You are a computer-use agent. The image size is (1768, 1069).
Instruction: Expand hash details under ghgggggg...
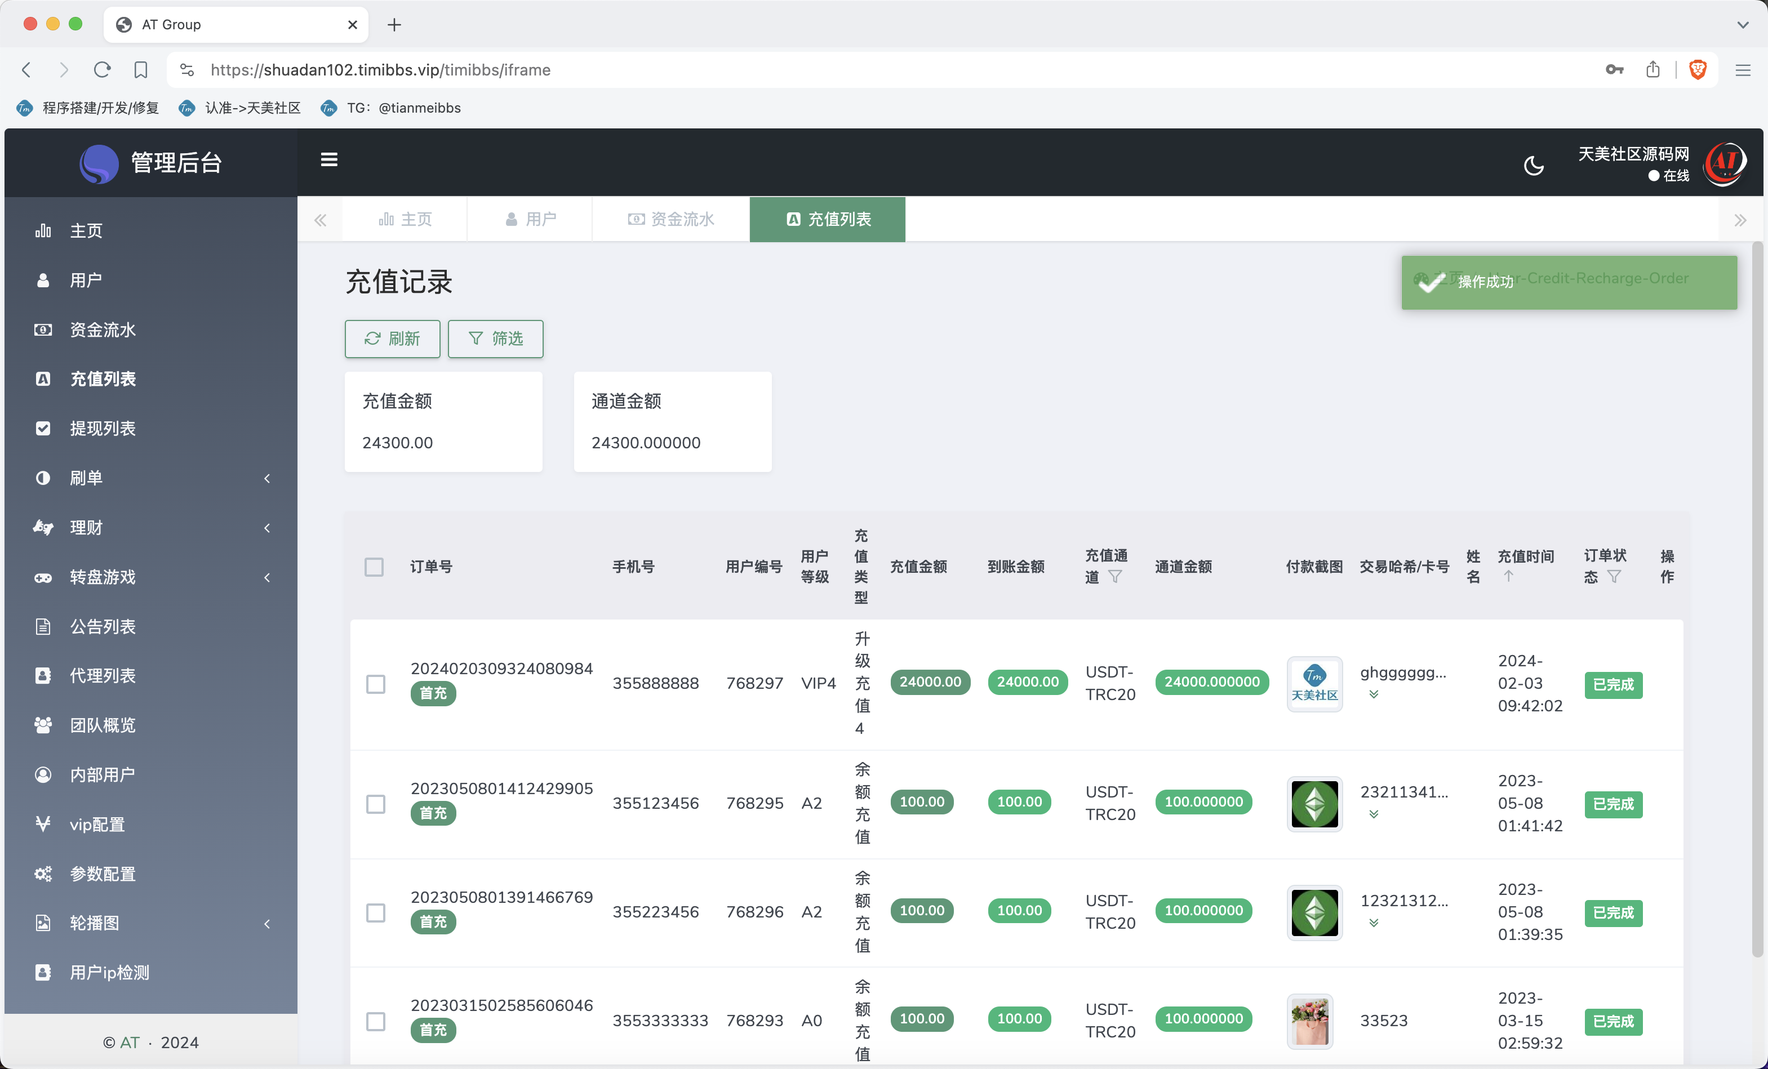coord(1374,694)
